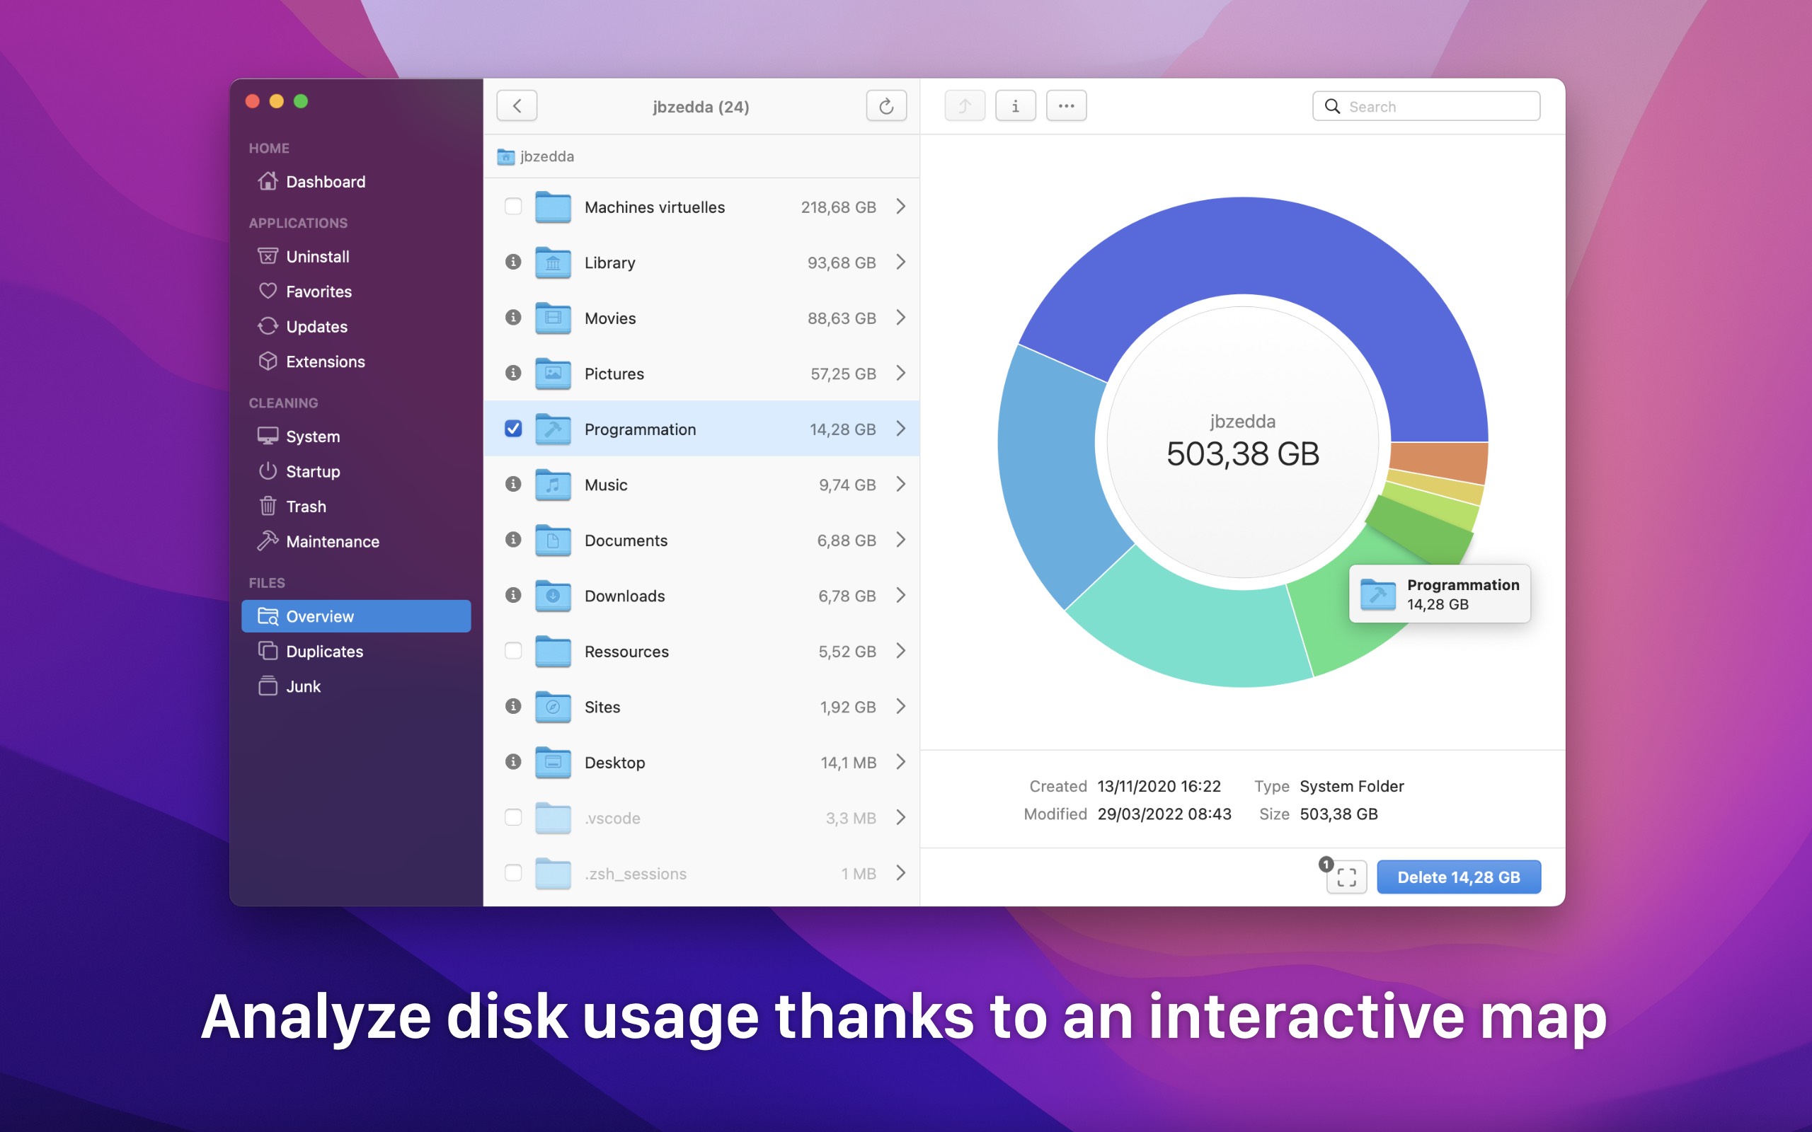
Task: Click the info badge next to Library
Action: (513, 262)
